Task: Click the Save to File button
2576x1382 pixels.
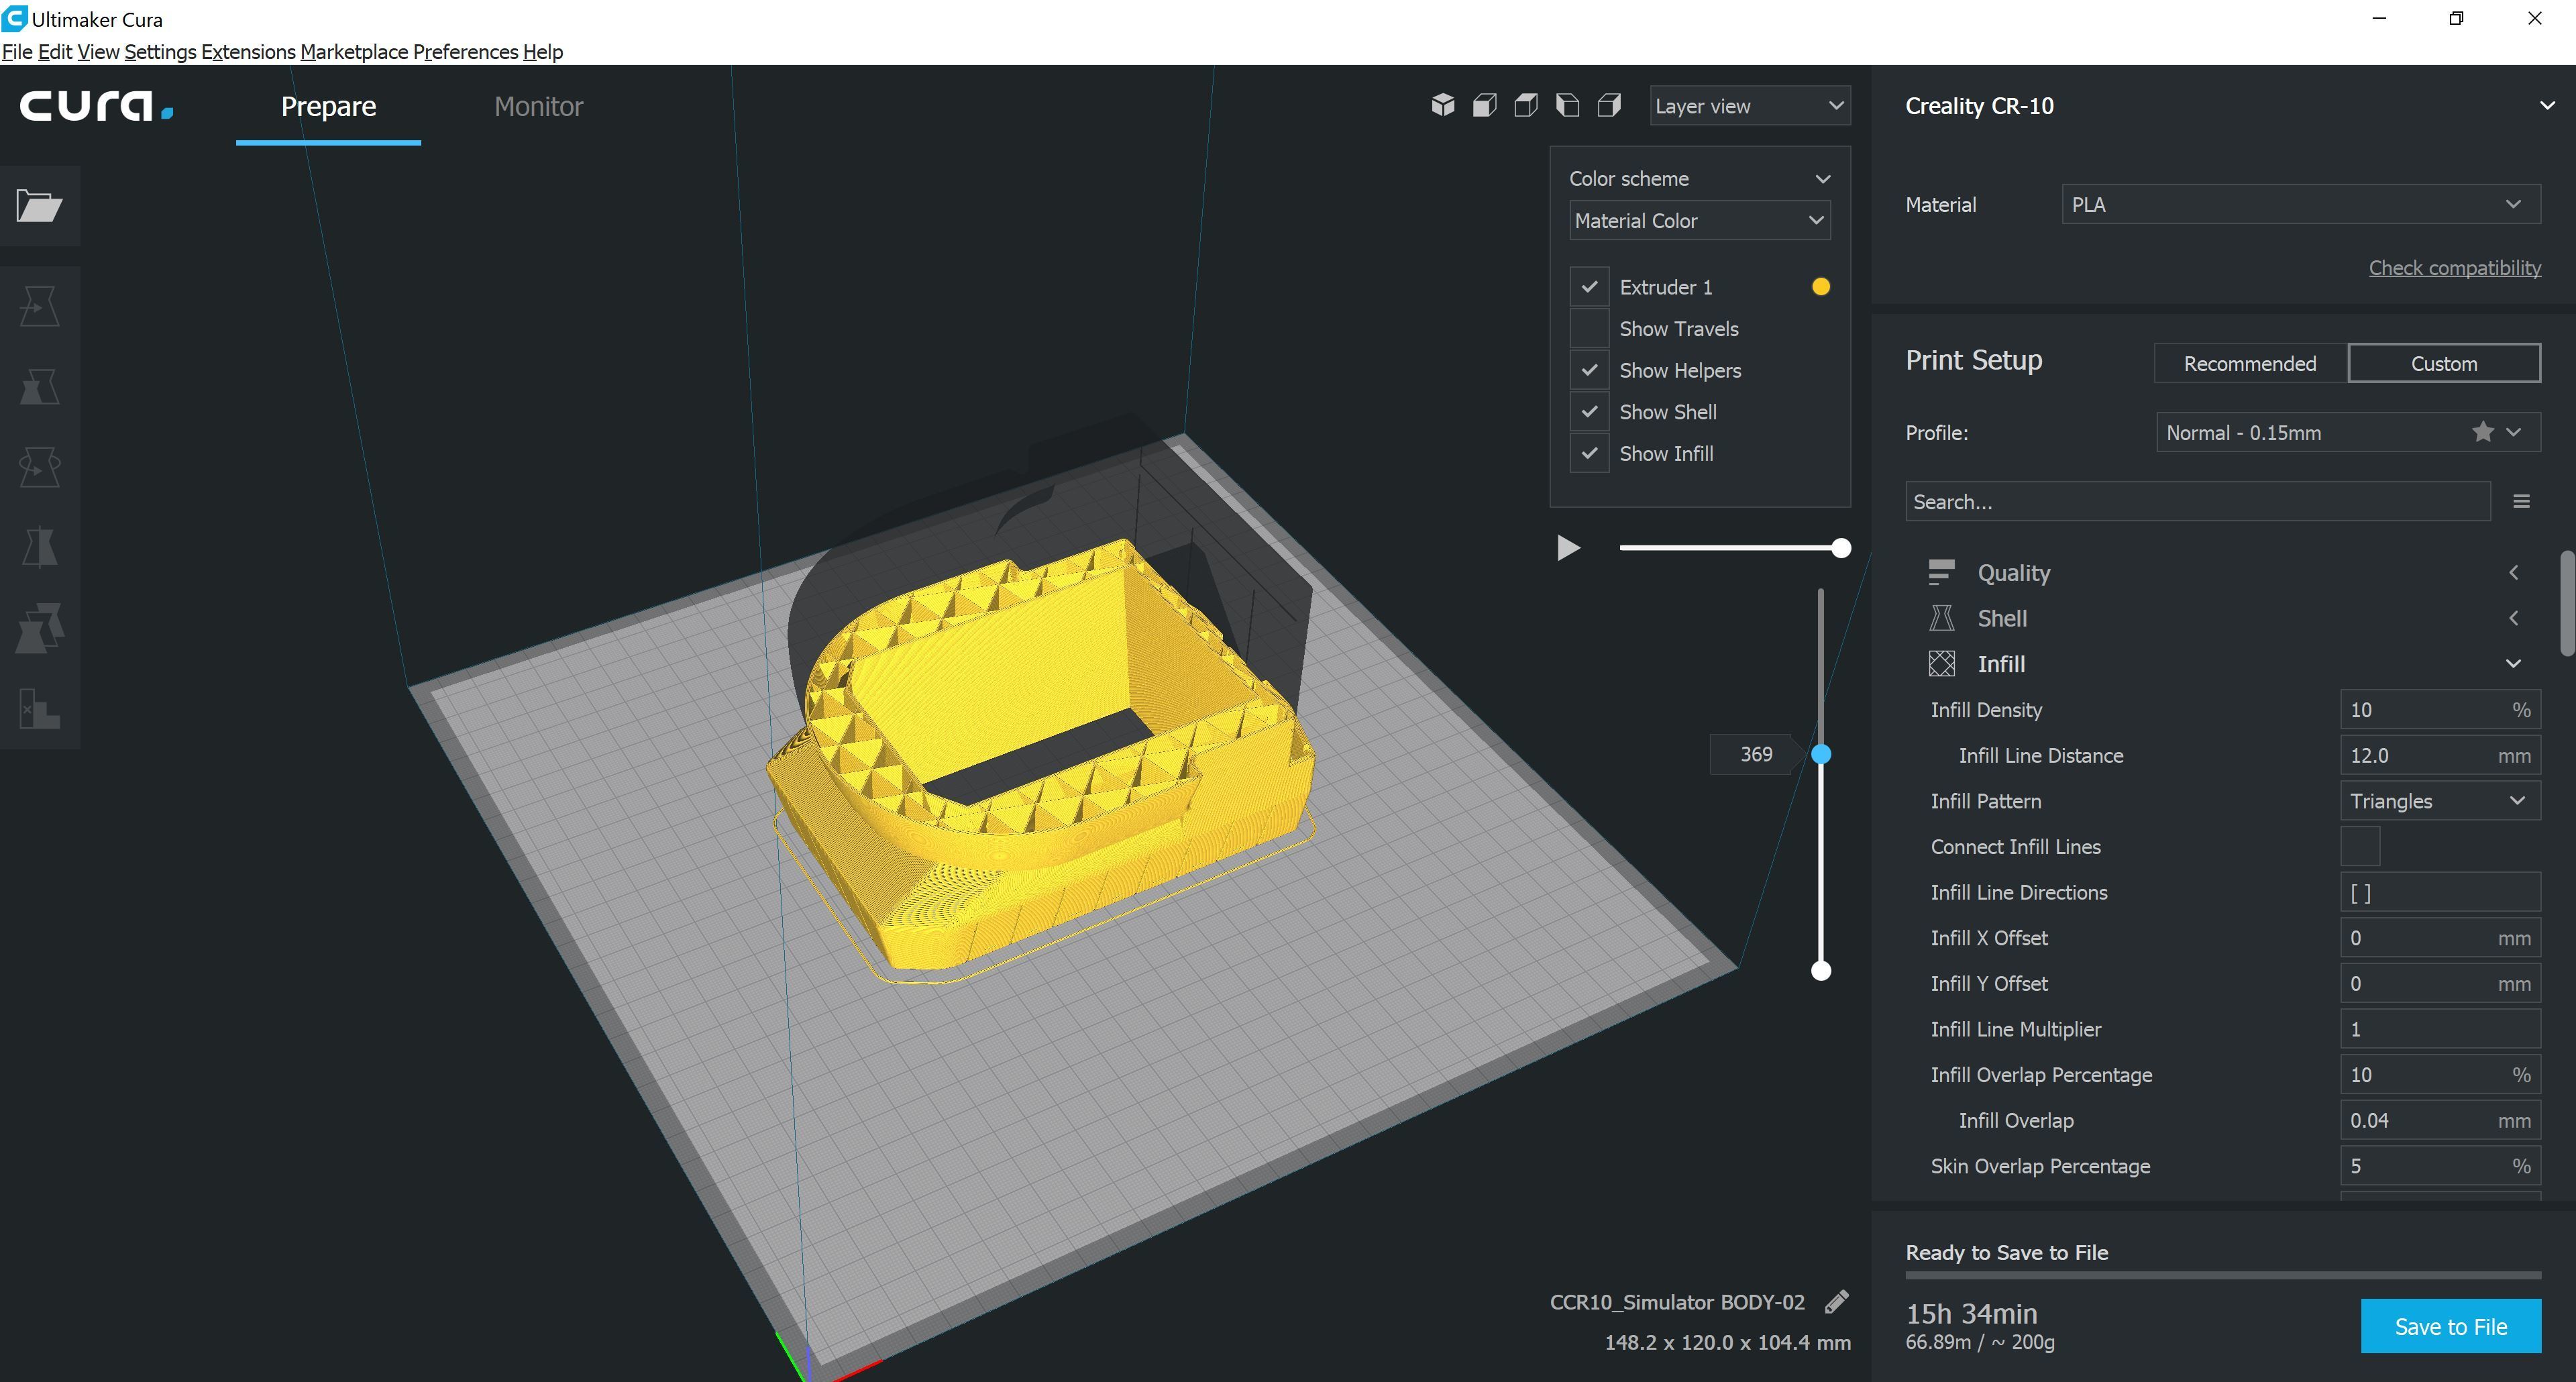Action: 2450,1326
